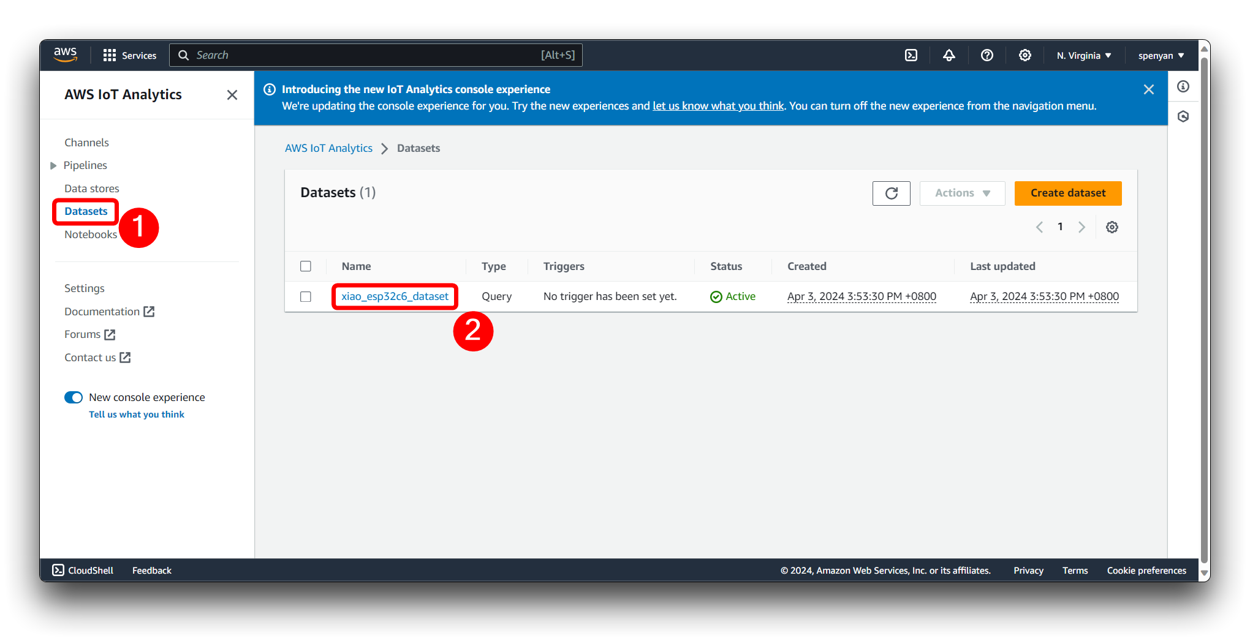Refresh the Datasets list

coord(892,193)
